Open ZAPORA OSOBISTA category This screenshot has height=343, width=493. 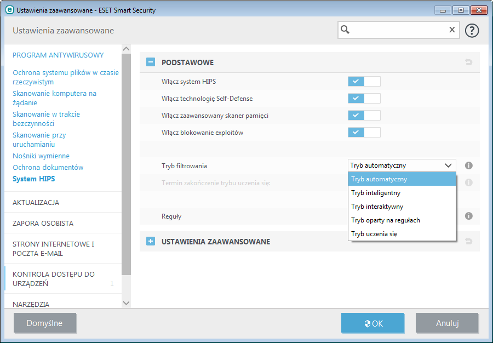pyautogui.click(x=43, y=223)
